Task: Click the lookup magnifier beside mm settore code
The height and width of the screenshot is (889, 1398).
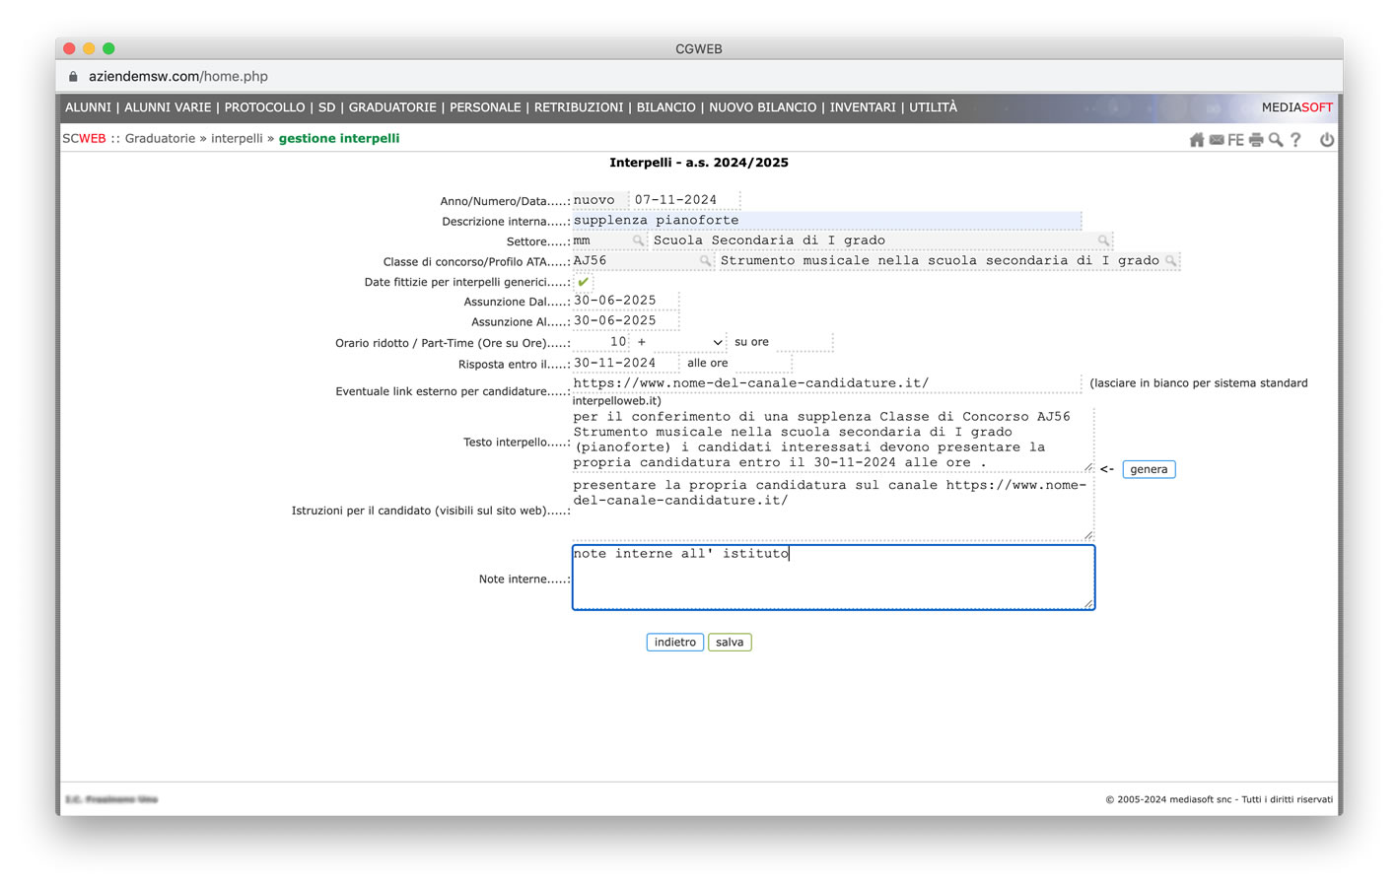Action: 638,240
